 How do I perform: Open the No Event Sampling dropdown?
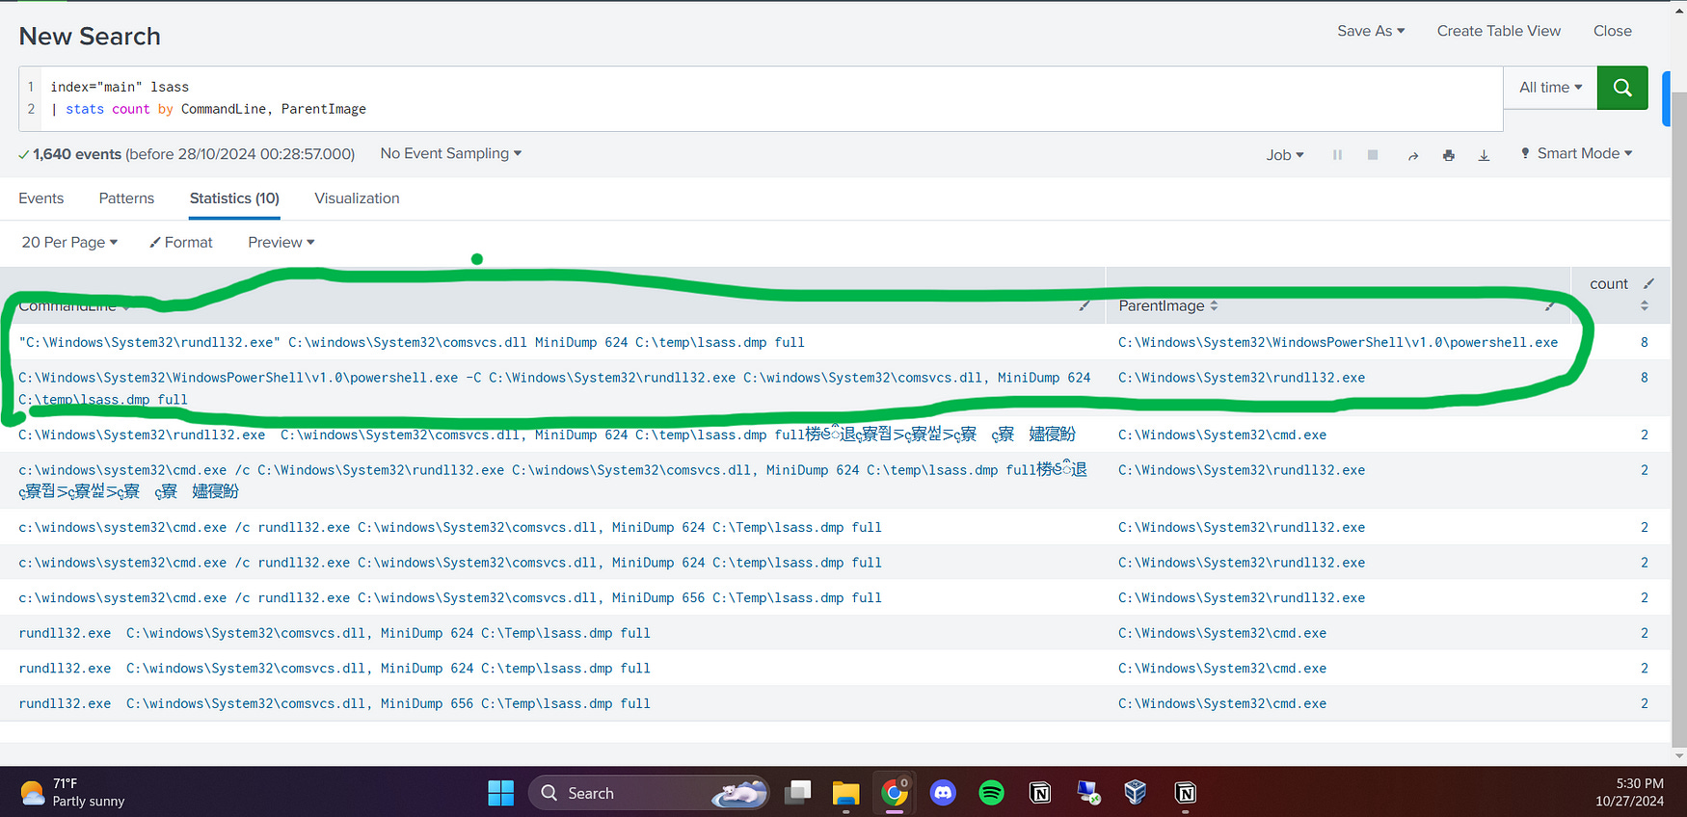(450, 153)
